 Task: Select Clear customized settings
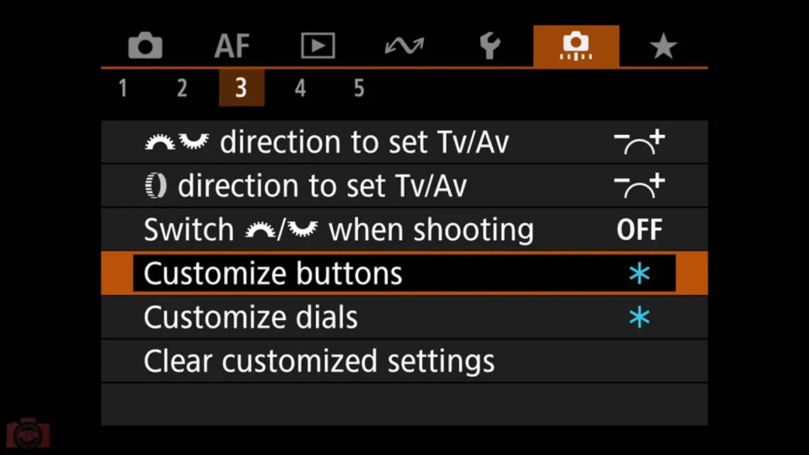point(404,361)
